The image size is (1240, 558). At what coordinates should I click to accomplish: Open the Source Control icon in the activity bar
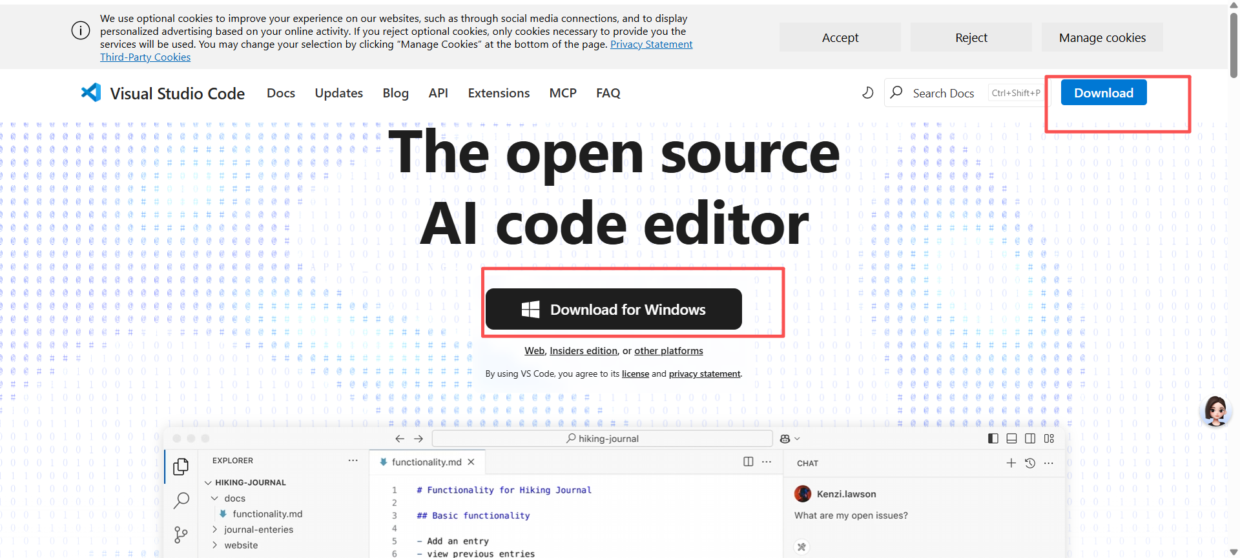181,534
